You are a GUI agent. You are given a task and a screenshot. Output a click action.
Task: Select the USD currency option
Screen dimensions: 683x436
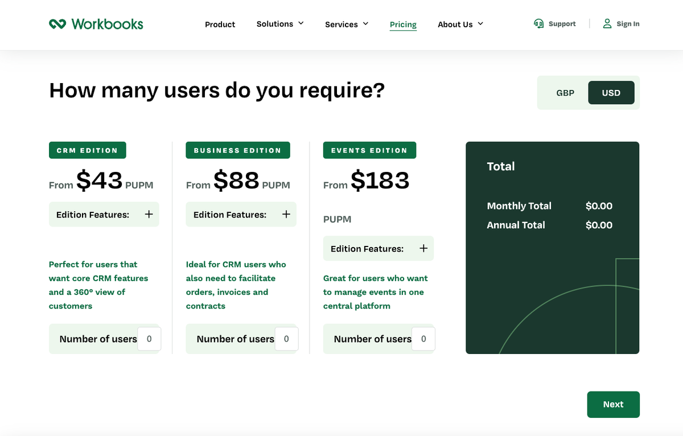coord(611,92)
